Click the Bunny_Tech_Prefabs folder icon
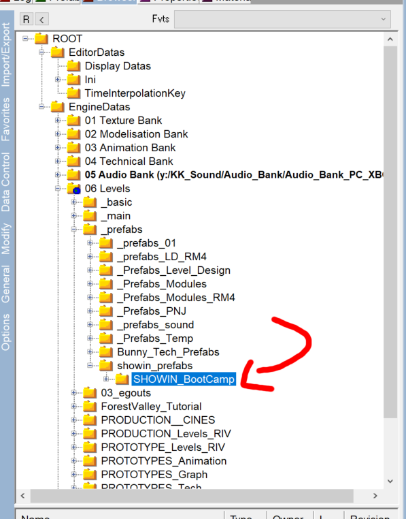Viewport: 406px width, 519px height. (106, 352)
